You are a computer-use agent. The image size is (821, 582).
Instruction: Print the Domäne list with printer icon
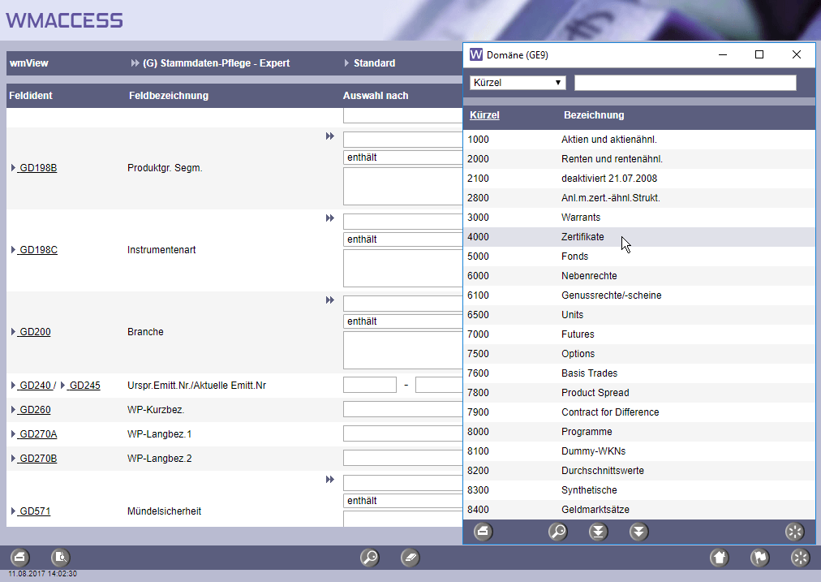pos(483,532)
